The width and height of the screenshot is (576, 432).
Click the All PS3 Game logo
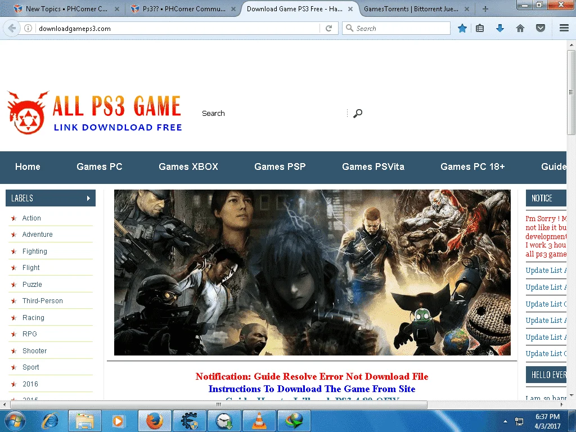(94, 112)
